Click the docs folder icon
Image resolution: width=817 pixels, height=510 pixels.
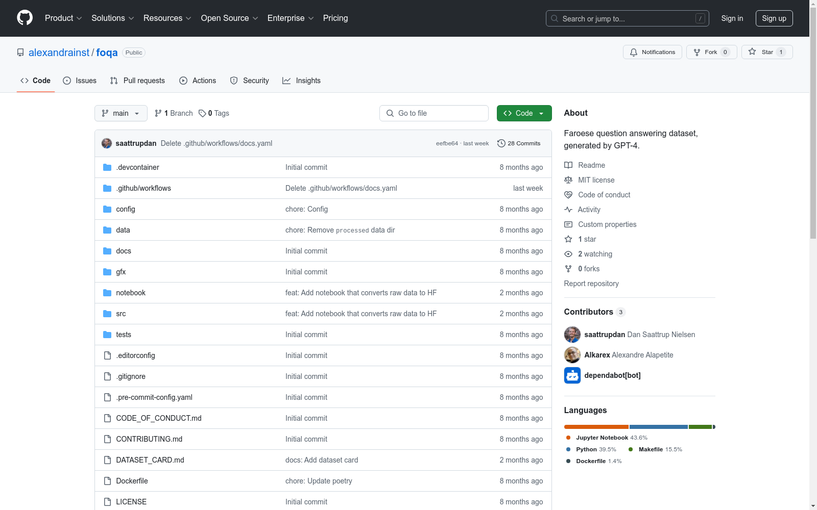107,251
